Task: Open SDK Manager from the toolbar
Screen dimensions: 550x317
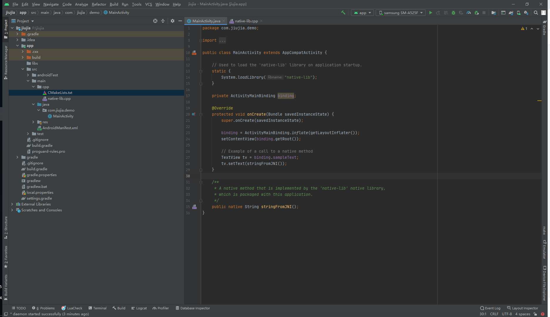Action: pyautogui.click(x=526, y=13)
